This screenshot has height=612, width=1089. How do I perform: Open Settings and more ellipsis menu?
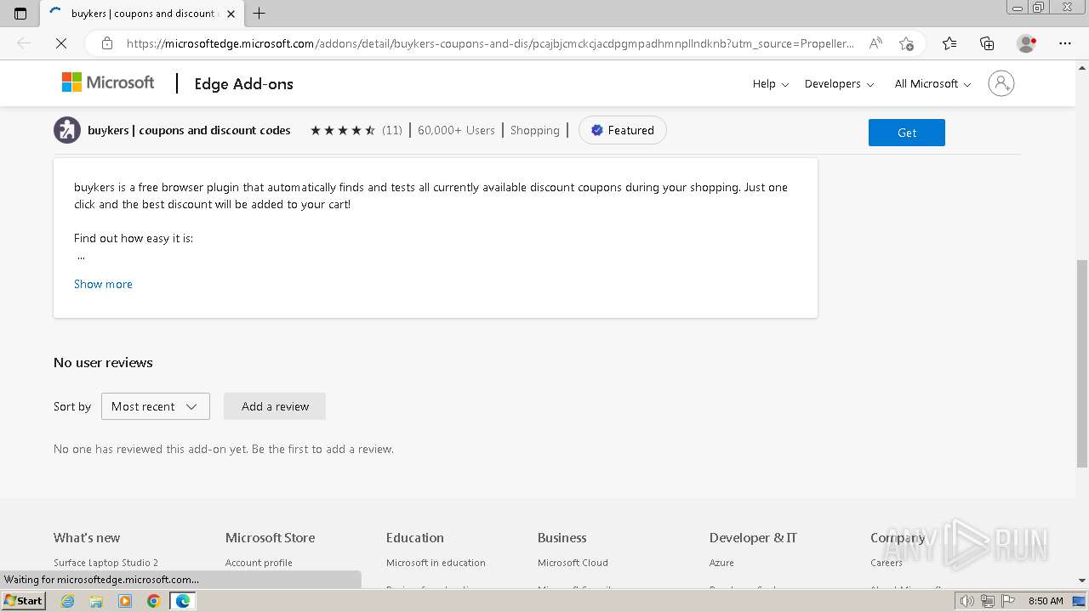click(x=1065, y=43)
